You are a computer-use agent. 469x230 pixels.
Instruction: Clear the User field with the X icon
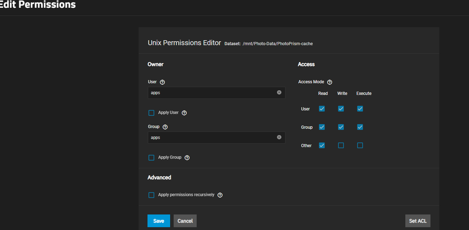279,92
